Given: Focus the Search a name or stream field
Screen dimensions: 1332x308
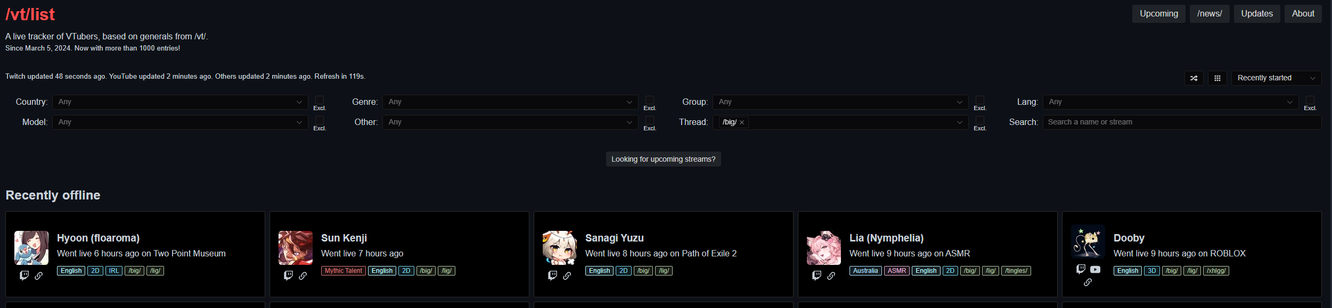Looking at the screenshot, I should click(1182, 122).
